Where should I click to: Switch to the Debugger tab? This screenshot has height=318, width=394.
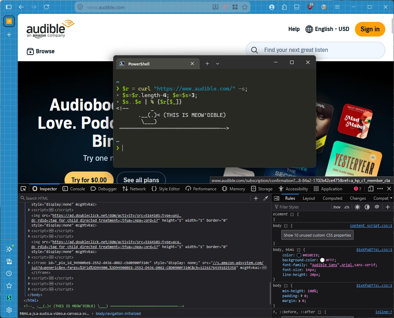click(x=104, y=189)
